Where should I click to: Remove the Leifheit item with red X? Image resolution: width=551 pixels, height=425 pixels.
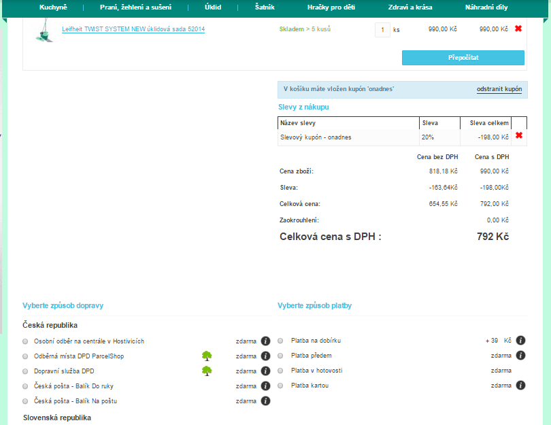tap(518, 29)
